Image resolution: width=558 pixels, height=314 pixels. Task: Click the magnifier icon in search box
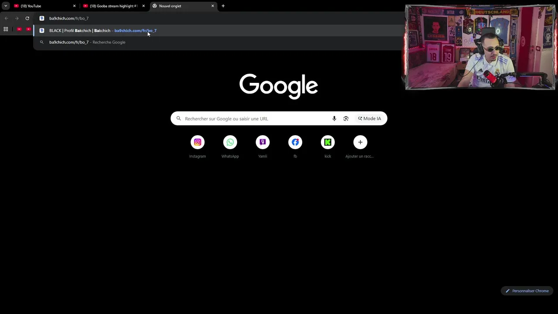tap(179, 119)
